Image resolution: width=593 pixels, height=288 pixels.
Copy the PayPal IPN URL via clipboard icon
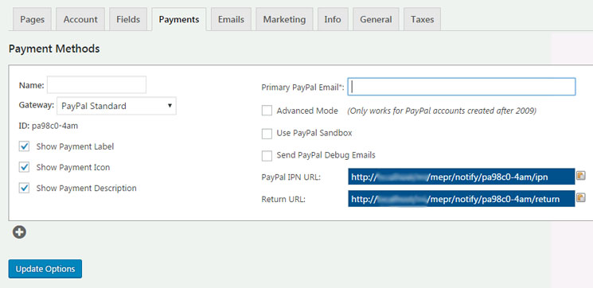581,175
